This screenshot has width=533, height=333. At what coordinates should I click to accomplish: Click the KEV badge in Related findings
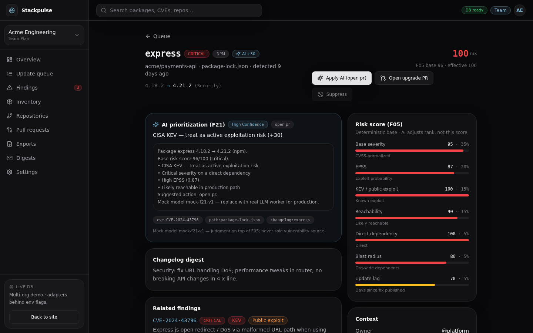coord(237,320)
